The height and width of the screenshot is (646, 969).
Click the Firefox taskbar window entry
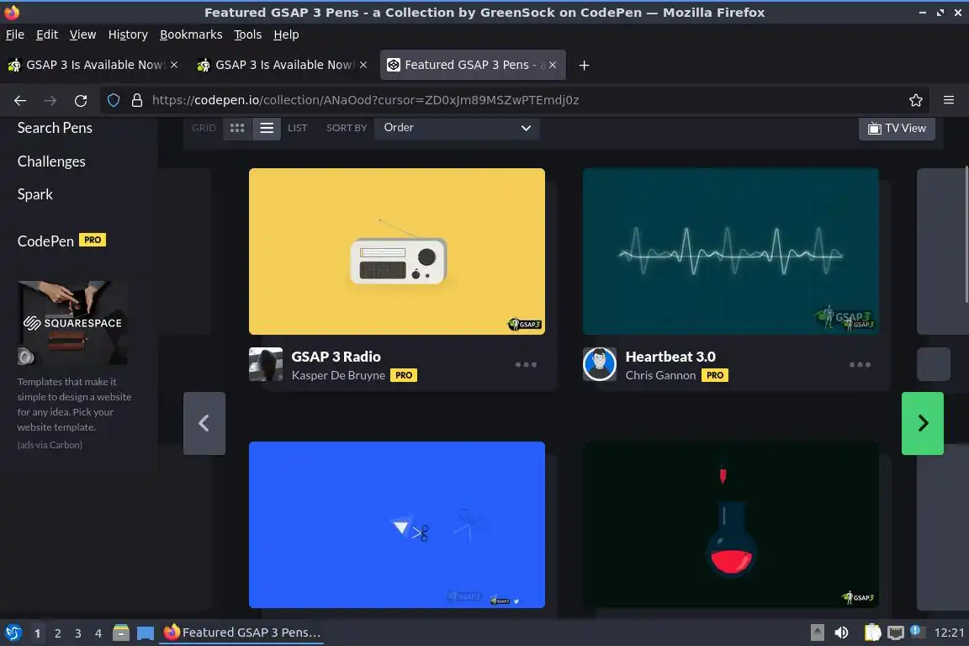[x=241, y=633]
